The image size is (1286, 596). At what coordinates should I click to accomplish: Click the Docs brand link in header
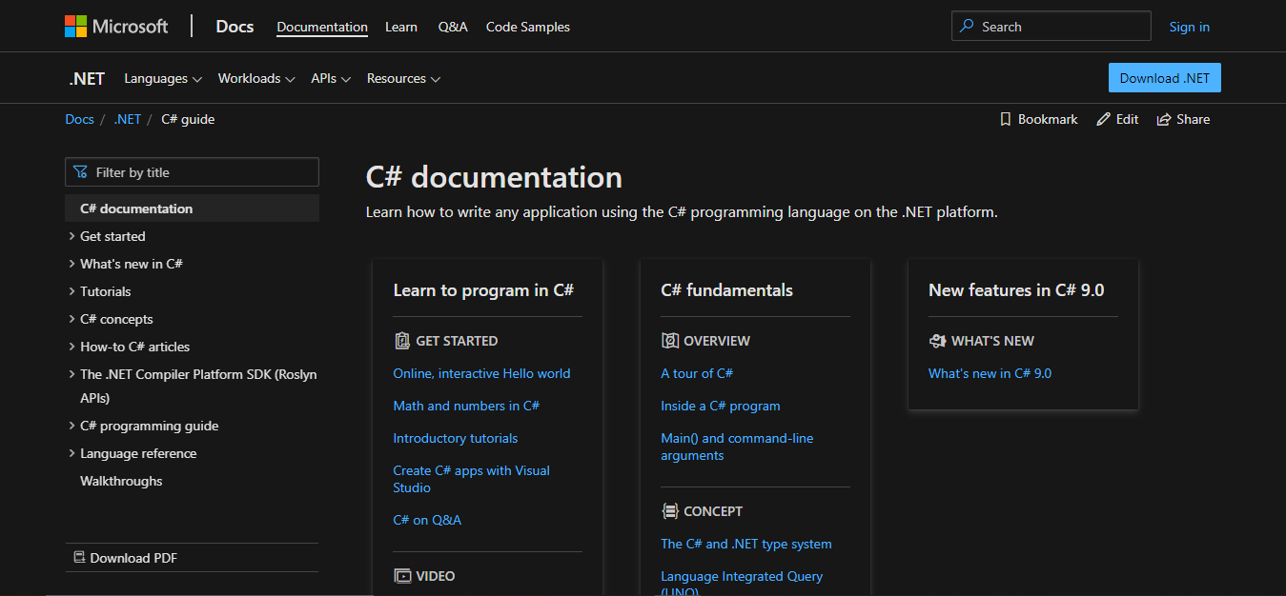235,27
